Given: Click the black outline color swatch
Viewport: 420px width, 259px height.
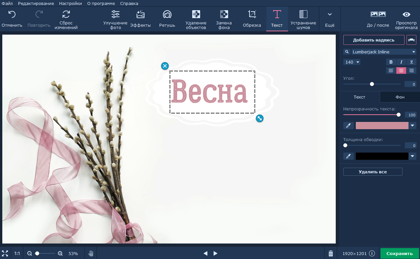Looking at the screenshot, I should (x=382, y=156).
